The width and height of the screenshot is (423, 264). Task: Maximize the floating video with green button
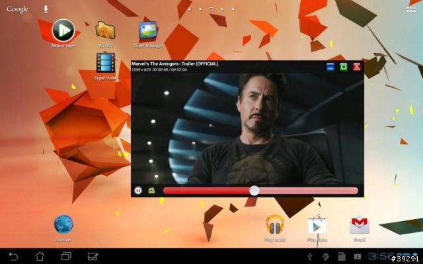coord(344,67)
